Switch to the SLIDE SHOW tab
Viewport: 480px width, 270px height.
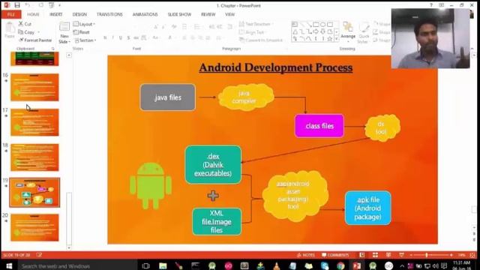tap(179, 14)
